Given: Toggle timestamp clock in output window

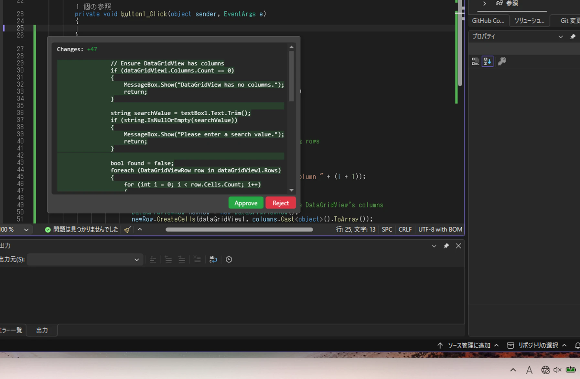Looking at the screenshot, I should (229, 259).
